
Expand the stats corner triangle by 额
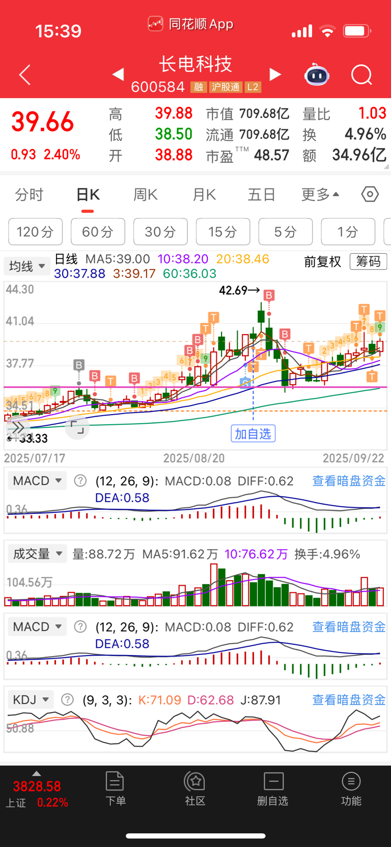coord(386,166)
